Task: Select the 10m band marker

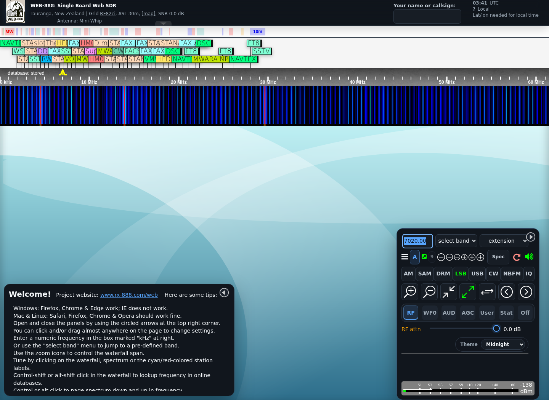Action: (258, 32)
